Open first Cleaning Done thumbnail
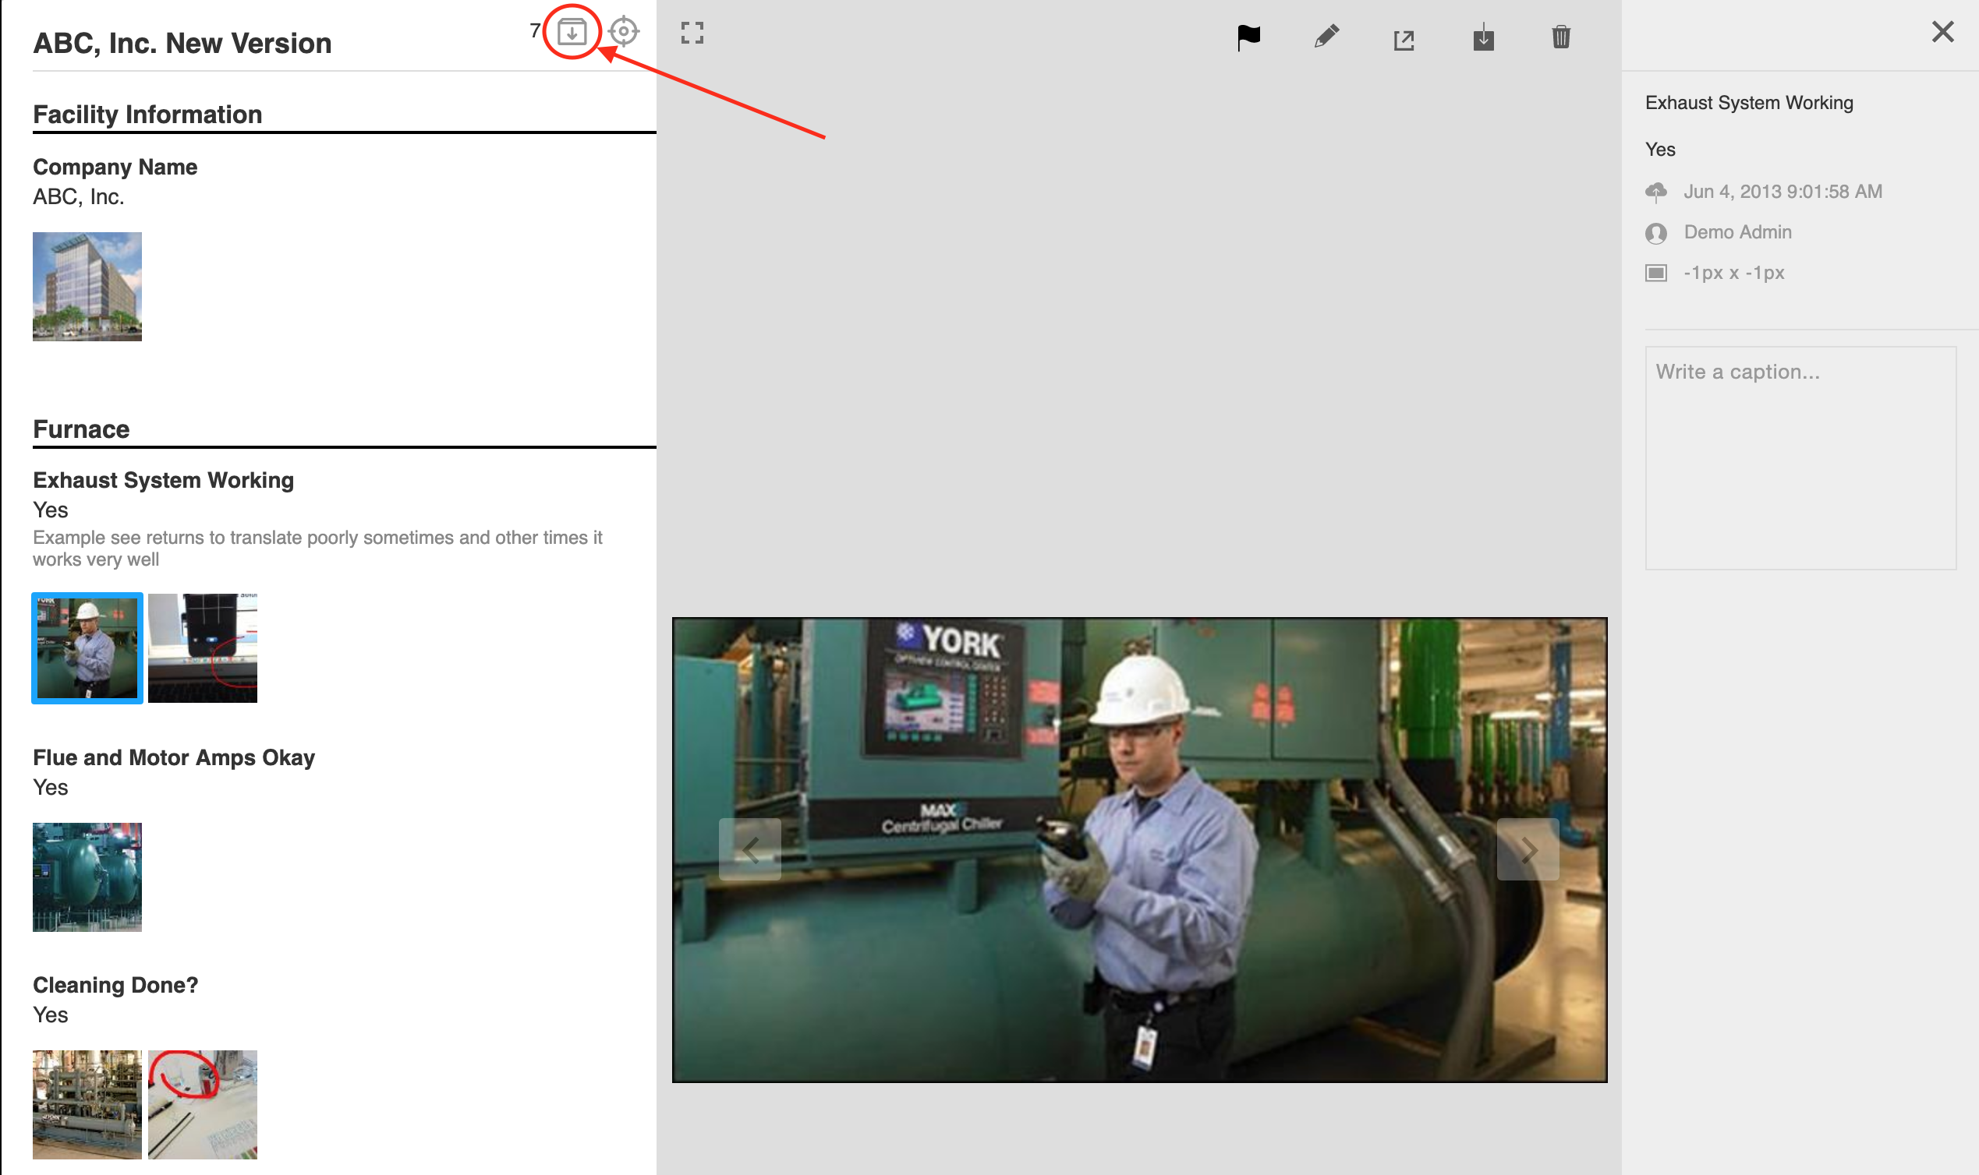1979x1175 pixels. 87,1105
